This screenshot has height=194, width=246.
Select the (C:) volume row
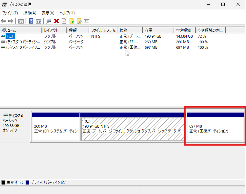10,36
